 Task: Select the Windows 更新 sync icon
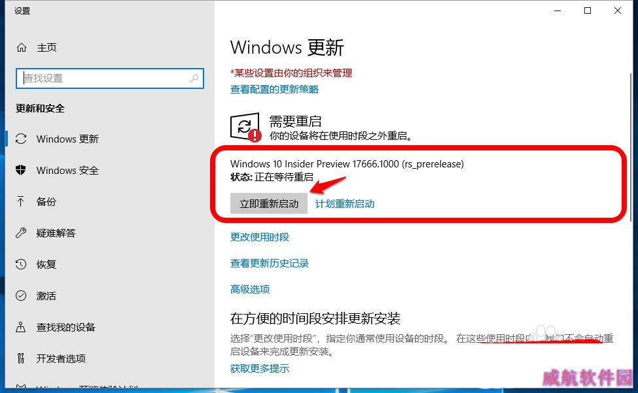coord(21,139)
